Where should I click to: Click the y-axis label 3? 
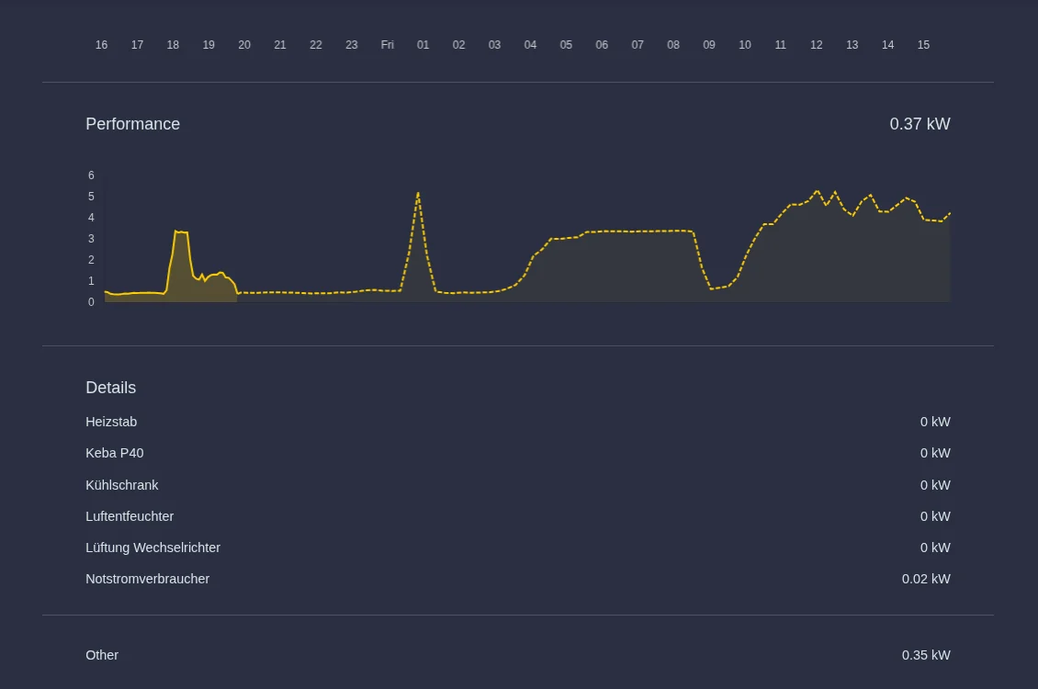pyautogui.click(x=91, y=239)
